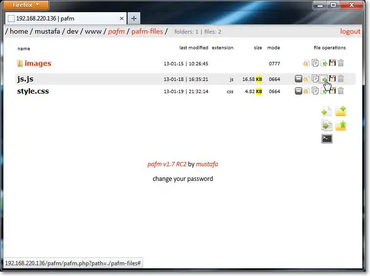The width and height of the screenshot is (370, 276).
Task: Click dark minus icon in style.css row
Action: [x=298, y=91]
